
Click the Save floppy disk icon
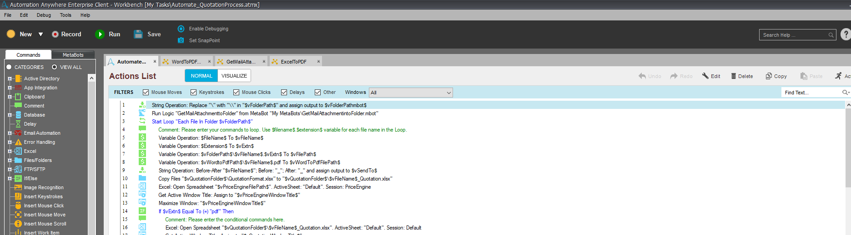(138, 34)
